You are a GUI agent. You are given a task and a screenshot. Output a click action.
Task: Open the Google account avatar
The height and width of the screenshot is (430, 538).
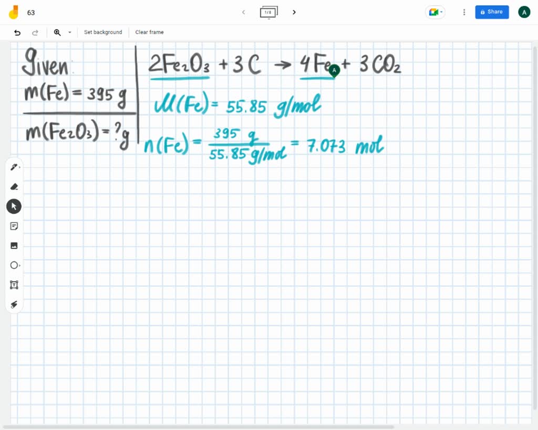pos(524,12)
